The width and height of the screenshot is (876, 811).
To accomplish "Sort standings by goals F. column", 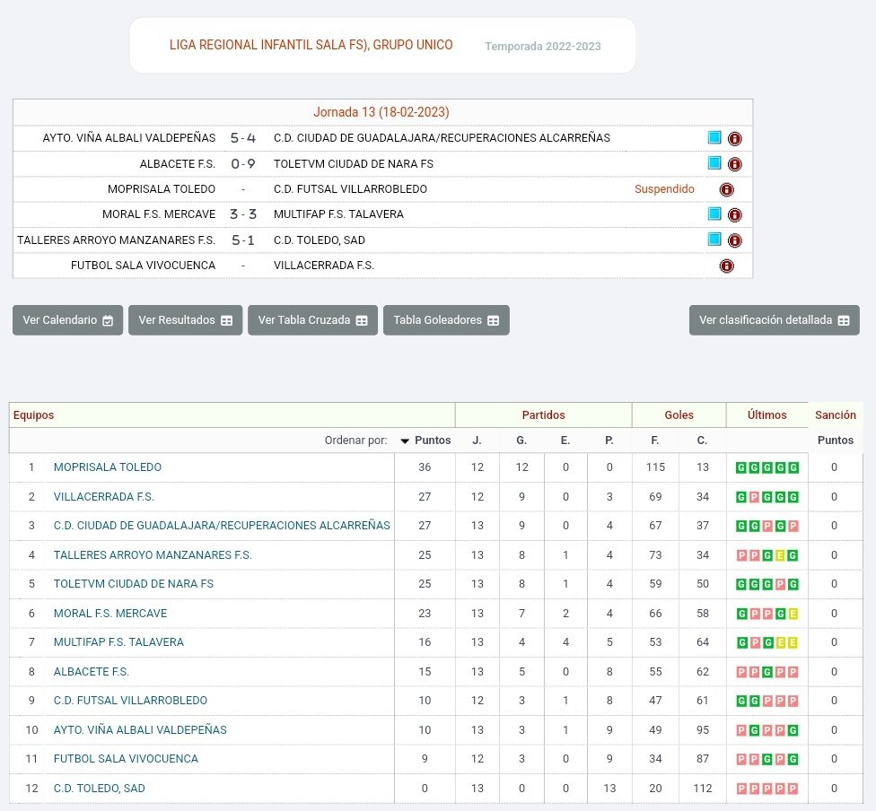I will tap(655, 440).
